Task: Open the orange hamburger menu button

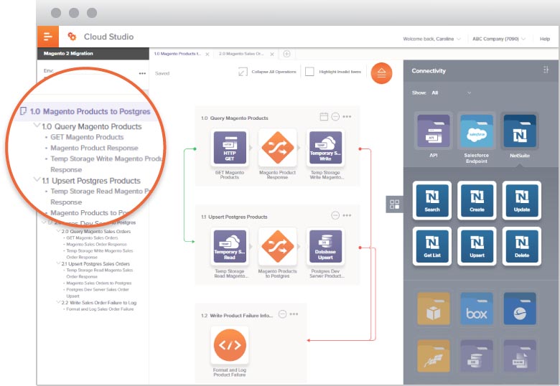Action: point(48,37)
